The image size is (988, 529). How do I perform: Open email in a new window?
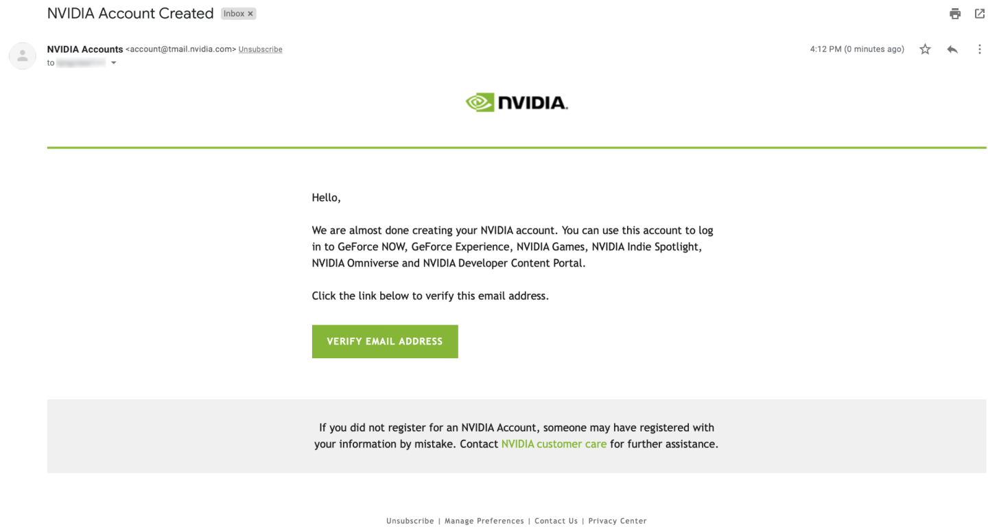click(x=979, y=13)
